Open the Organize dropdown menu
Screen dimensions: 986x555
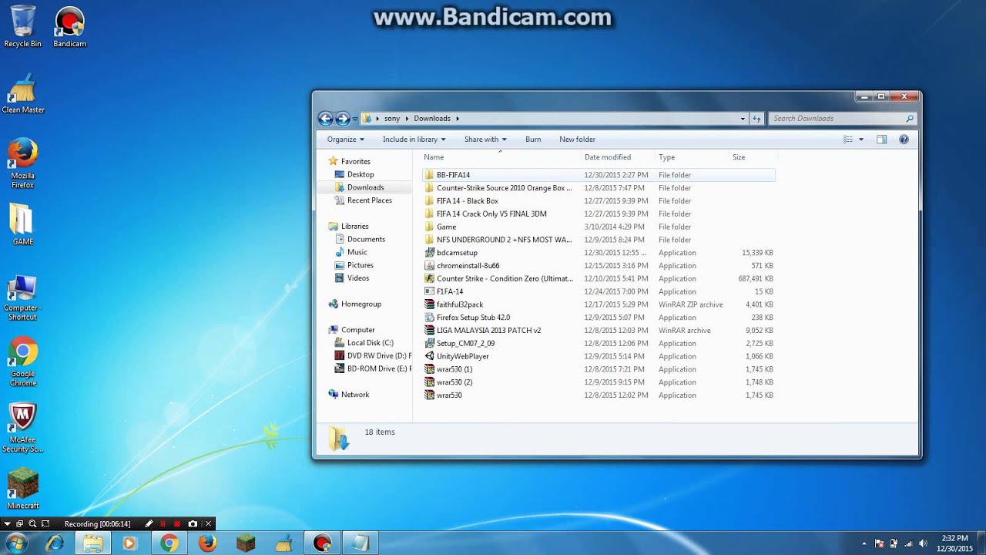[x=345, y=140]
